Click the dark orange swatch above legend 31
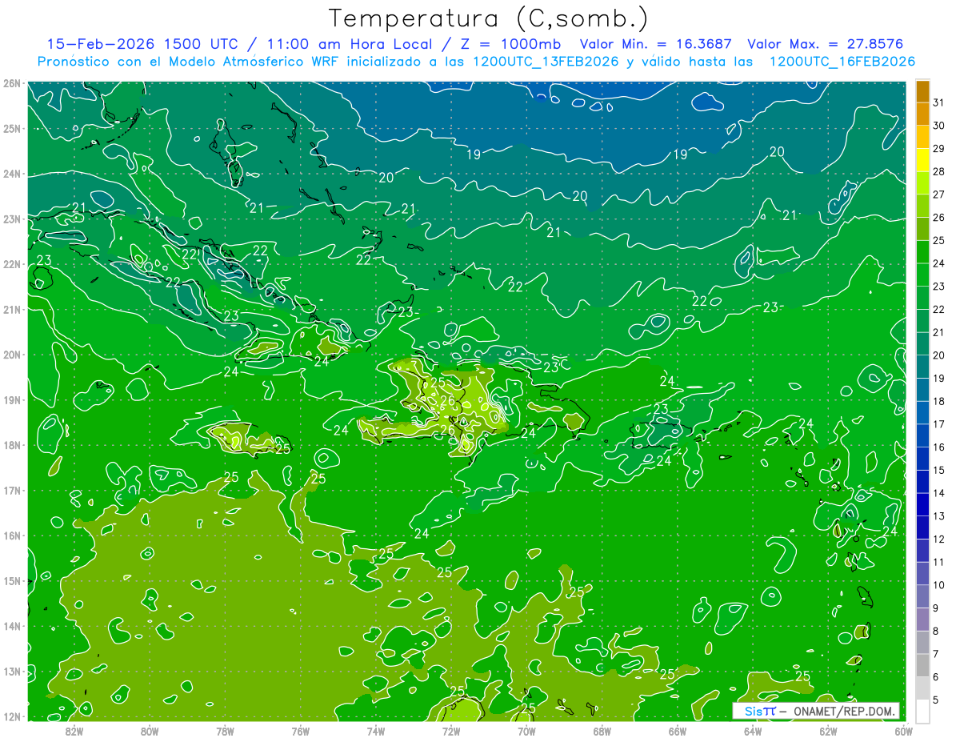 tap(922, 92)
